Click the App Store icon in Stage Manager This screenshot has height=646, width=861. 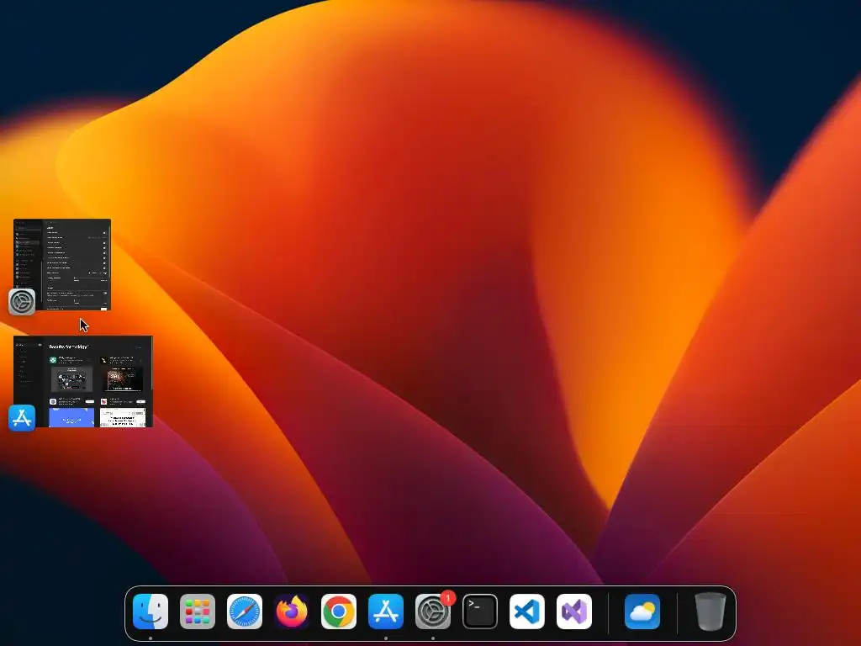click(22, 418)
